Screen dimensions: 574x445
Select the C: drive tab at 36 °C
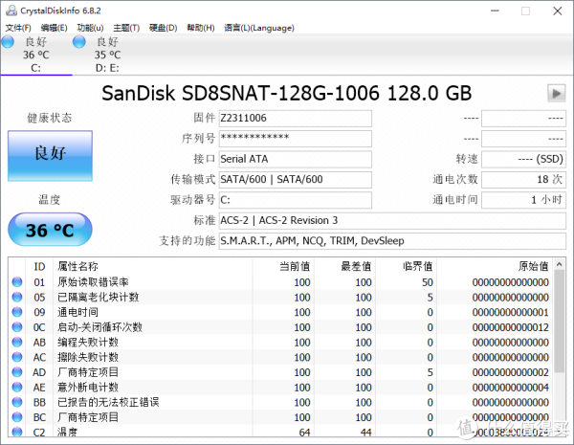[36, 55]
